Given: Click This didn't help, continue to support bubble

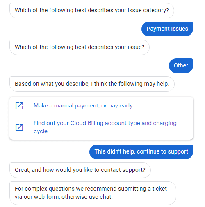Looking at the screenshot, I should pos(141,152).
